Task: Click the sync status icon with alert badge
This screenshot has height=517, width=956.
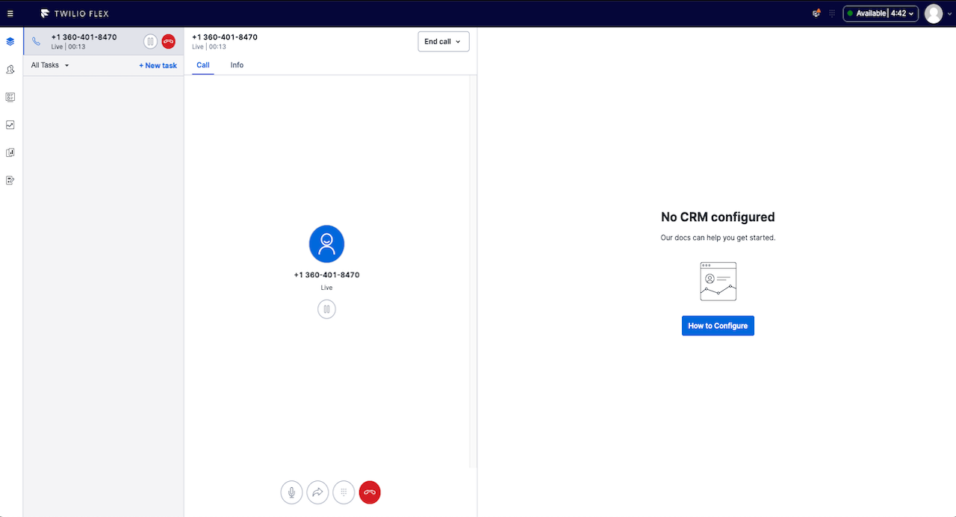Action: point(816,13)
